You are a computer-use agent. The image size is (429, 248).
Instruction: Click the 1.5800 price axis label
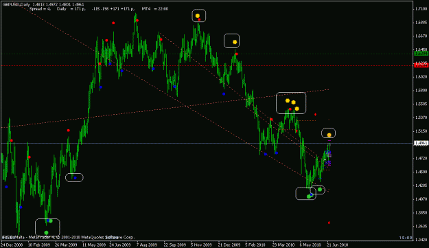tap(421, 90)
